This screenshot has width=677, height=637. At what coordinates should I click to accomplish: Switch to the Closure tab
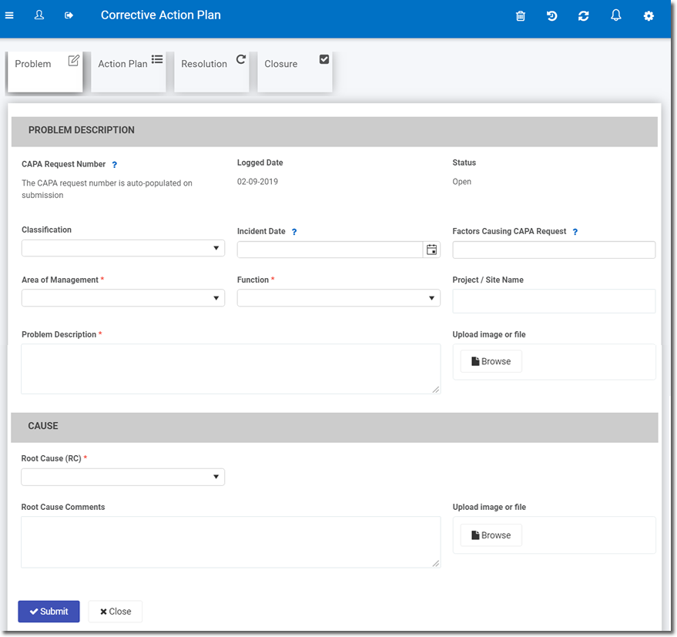pyautogui.click(x=295, y=72)
